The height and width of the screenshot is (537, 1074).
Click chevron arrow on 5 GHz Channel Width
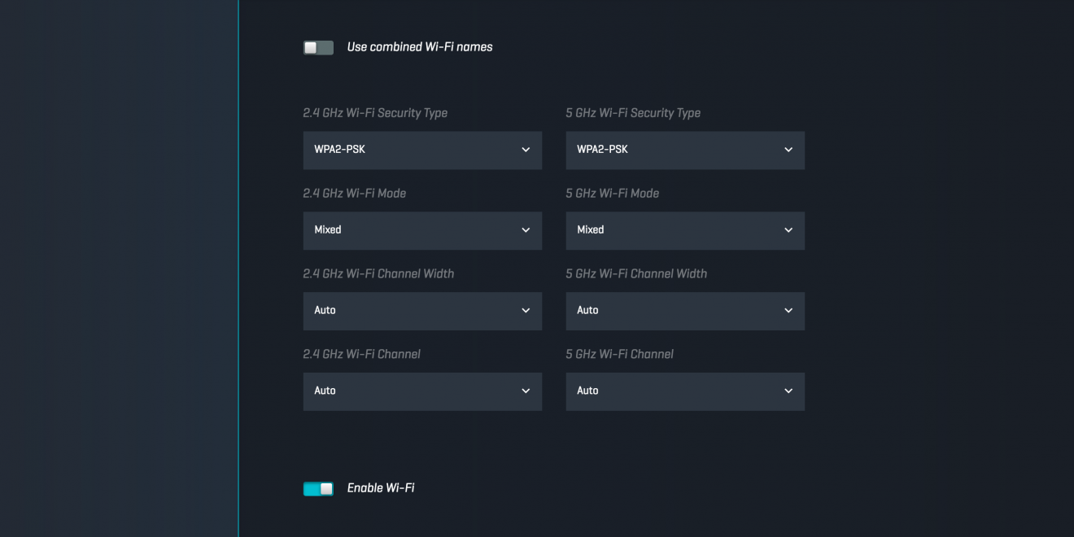(788, 311)
